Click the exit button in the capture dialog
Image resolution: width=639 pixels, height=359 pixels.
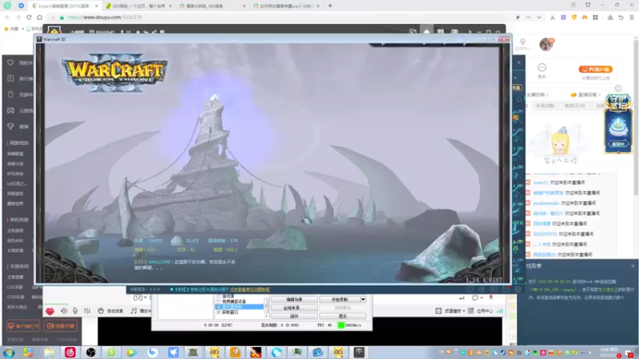tap(343, 316)
